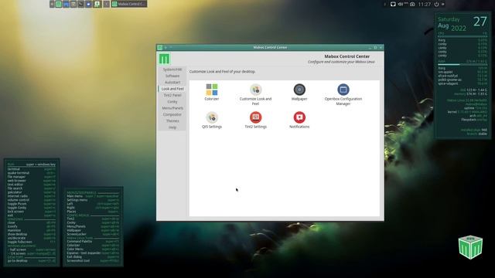495x278 pixels.
Task: Click the green Mabox menu launcher in top panel
Action: 59,4
